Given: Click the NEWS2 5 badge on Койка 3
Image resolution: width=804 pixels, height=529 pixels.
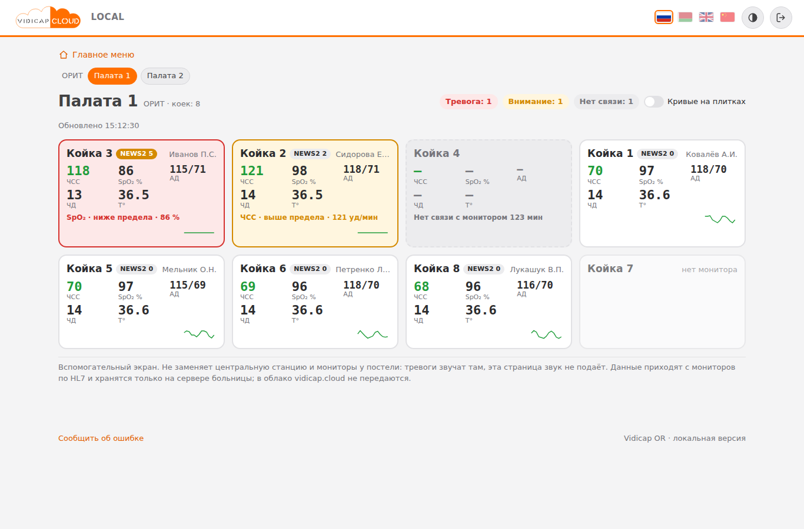Looking at the screenshot, I should coord(137,154).
